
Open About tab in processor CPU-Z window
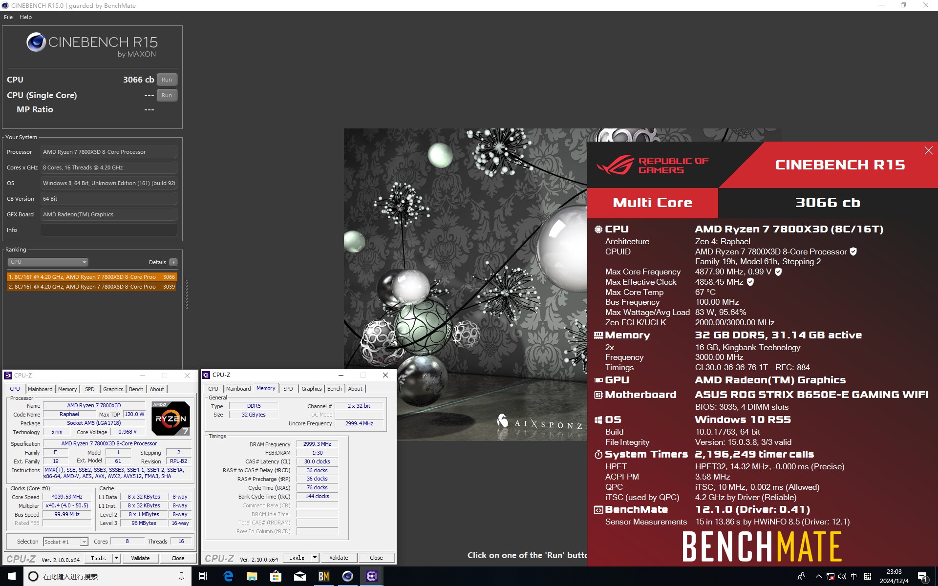point(157,389)
